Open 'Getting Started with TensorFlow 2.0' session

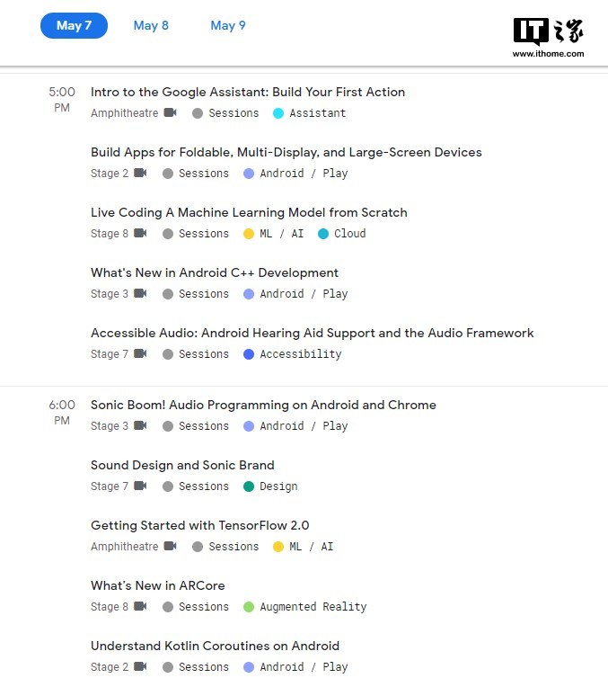(199, 525)
